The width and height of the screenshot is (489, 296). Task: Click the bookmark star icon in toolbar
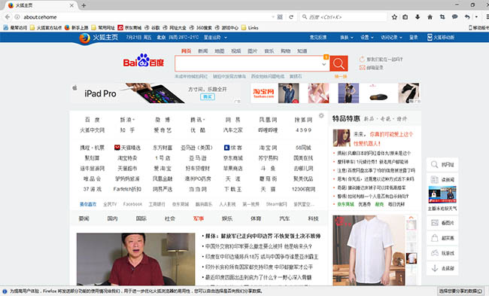point(394,17)
